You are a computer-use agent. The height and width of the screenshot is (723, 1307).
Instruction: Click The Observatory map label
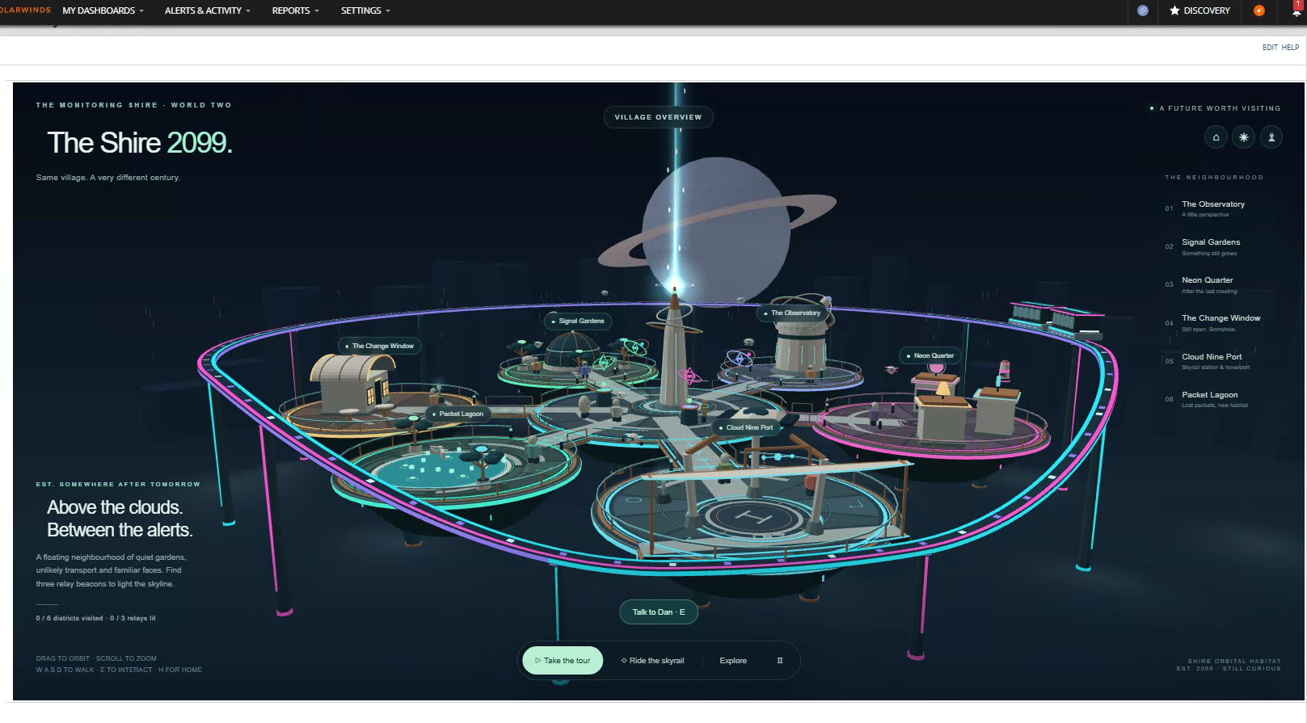(x=792, y=313)
